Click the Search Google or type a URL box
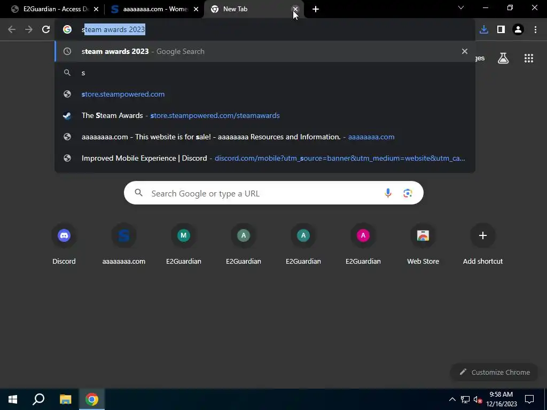The height and width of the screenshot is (410, 547). tap(273, 193)
